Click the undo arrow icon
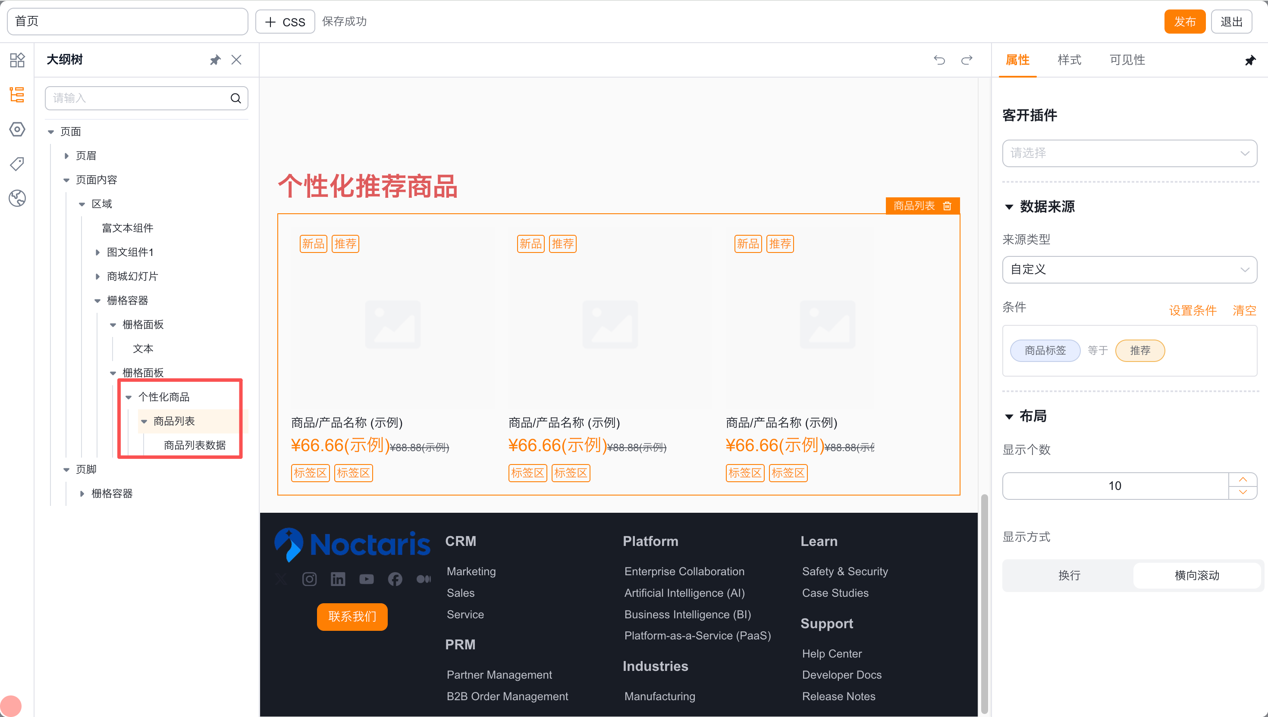The height and width of the screenshot is (717, 1268). click(x=939, y=60)
